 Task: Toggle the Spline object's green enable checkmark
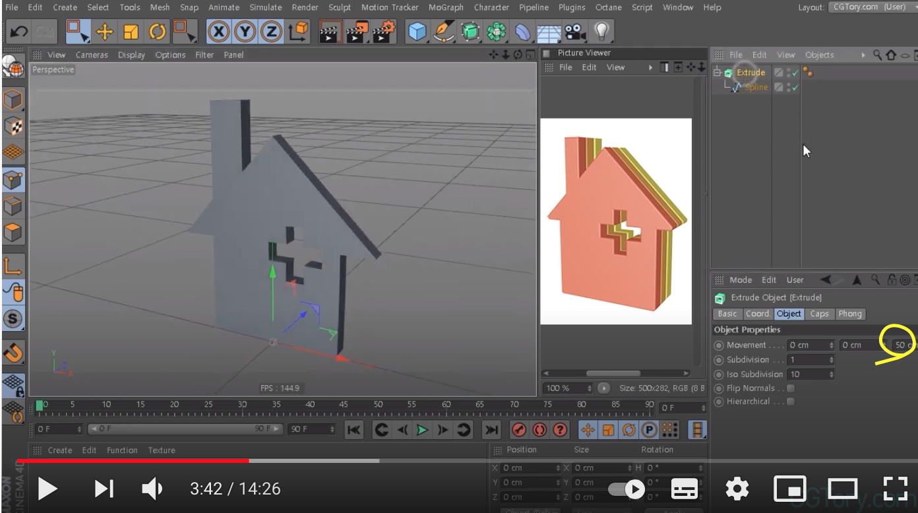tap(795, 87)
